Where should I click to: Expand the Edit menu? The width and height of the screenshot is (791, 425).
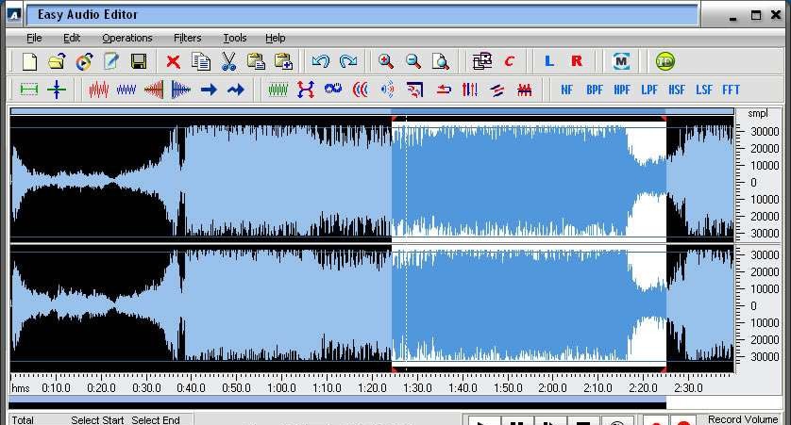click(x=72, y=38)
